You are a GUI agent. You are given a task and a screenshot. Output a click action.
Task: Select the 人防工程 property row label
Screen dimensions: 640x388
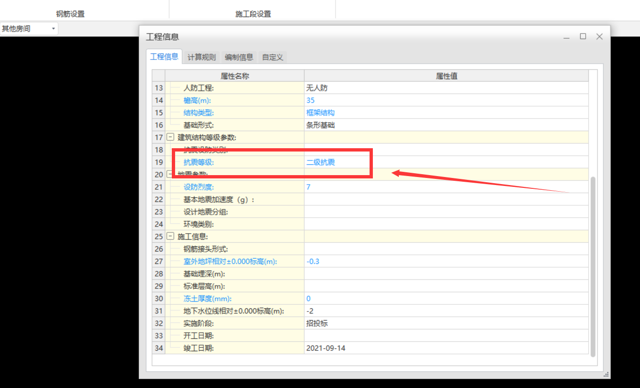pyautogui.click(x=199, y=88)
